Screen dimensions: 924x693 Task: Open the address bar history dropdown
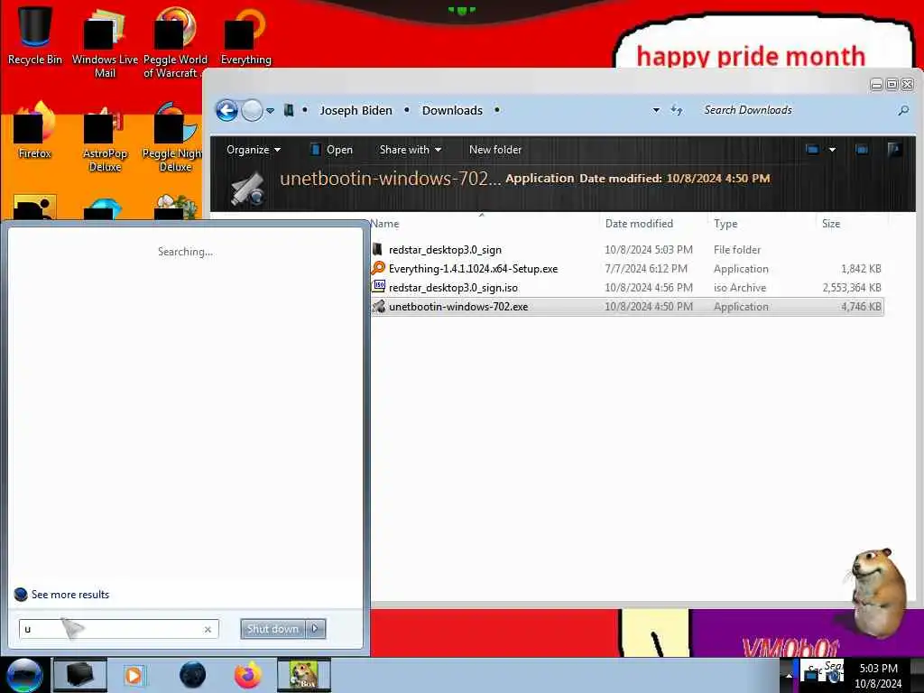(x=656, y=110)
